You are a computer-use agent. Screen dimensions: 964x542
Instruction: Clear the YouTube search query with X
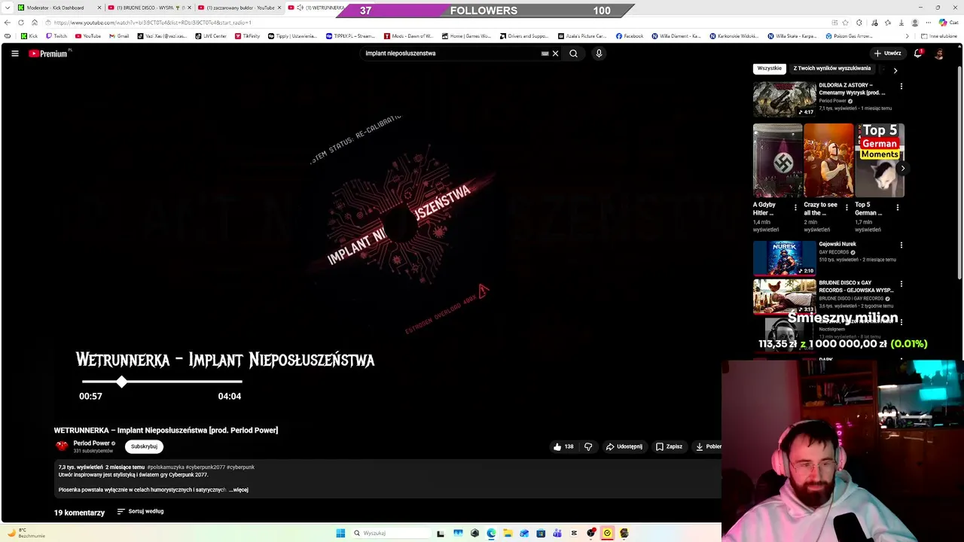pyautogui.click(x=556, y=53)
